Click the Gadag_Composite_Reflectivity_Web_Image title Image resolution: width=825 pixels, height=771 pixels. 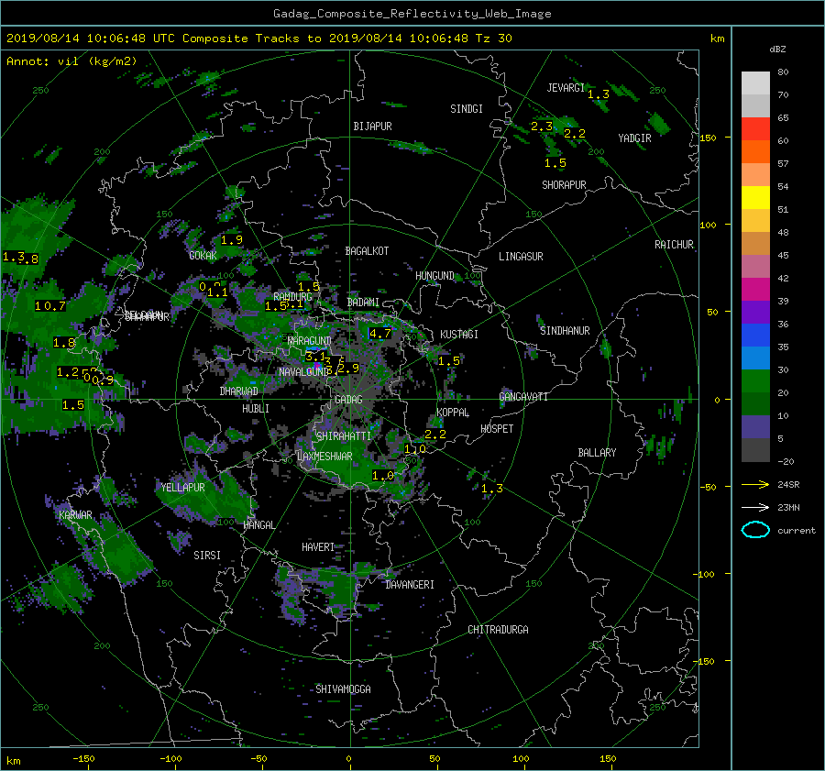click(412, 14)
